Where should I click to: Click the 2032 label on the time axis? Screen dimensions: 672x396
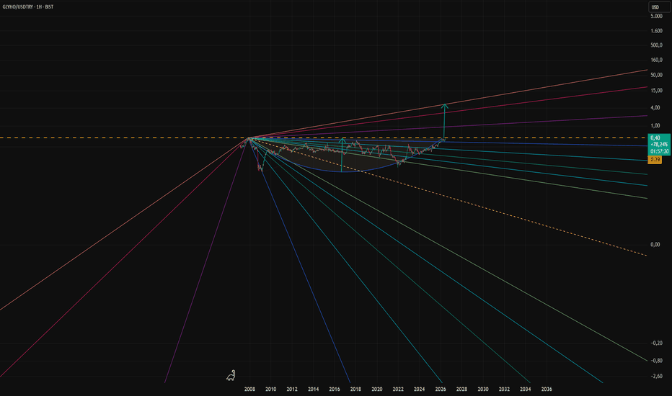tap(504, 389)
